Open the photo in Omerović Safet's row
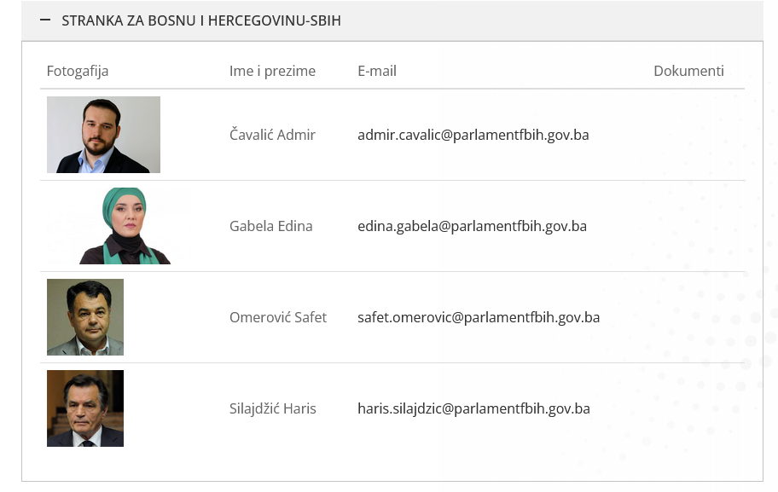 pos(85,317)
